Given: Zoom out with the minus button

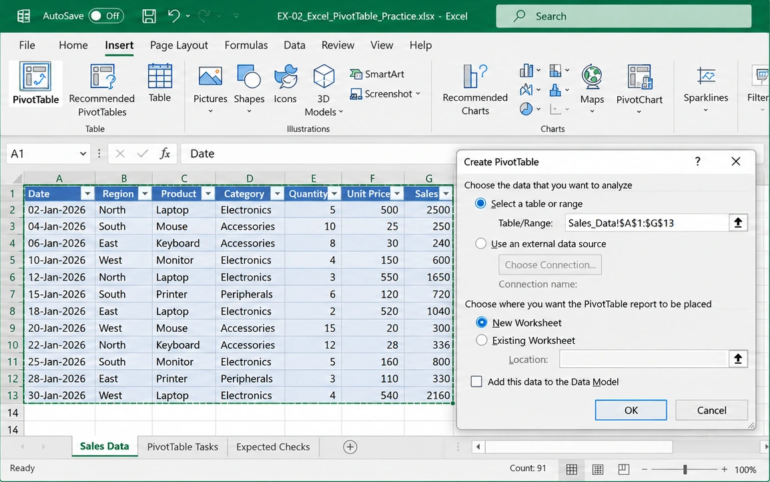Looking at the screenshot, I should point(645,470).
